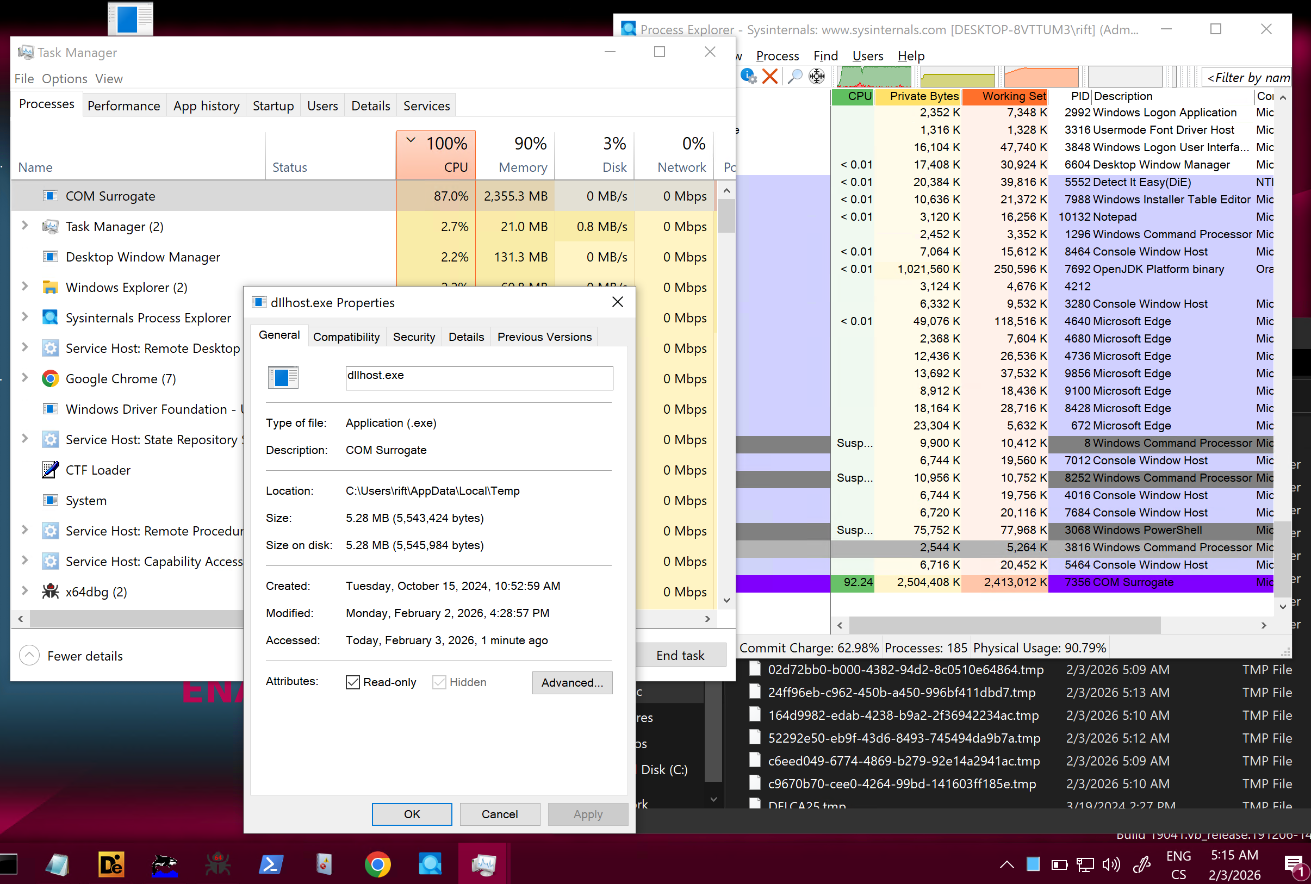Click the dllhost.exe file icon in Properties
Viewport: 1311px width, 884px height.
pos(283,377)
